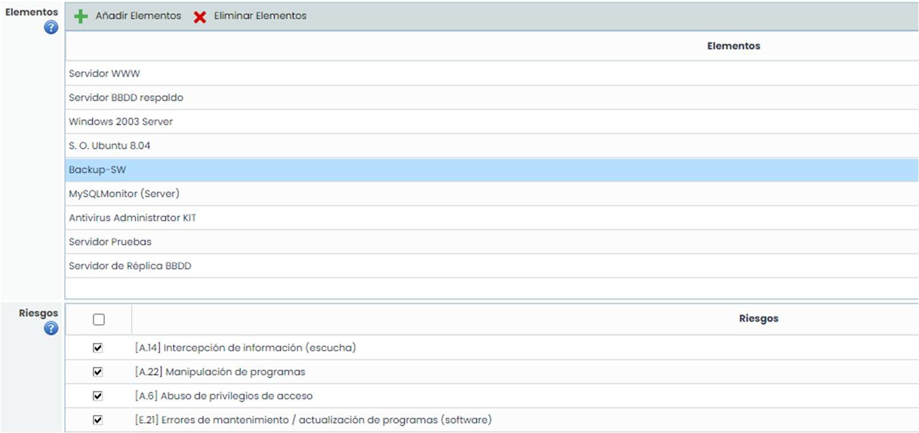Open help icon under Elementos label
This screenshot has width=919, height=433.
click(x=51, y=27)
